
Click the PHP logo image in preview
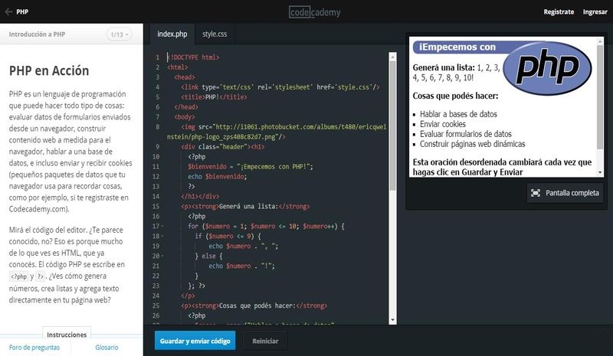point(547,68)
